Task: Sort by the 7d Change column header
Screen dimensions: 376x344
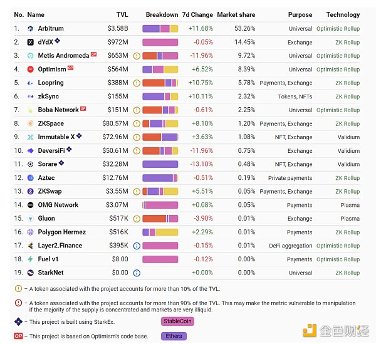Action: tap(197, 14)
